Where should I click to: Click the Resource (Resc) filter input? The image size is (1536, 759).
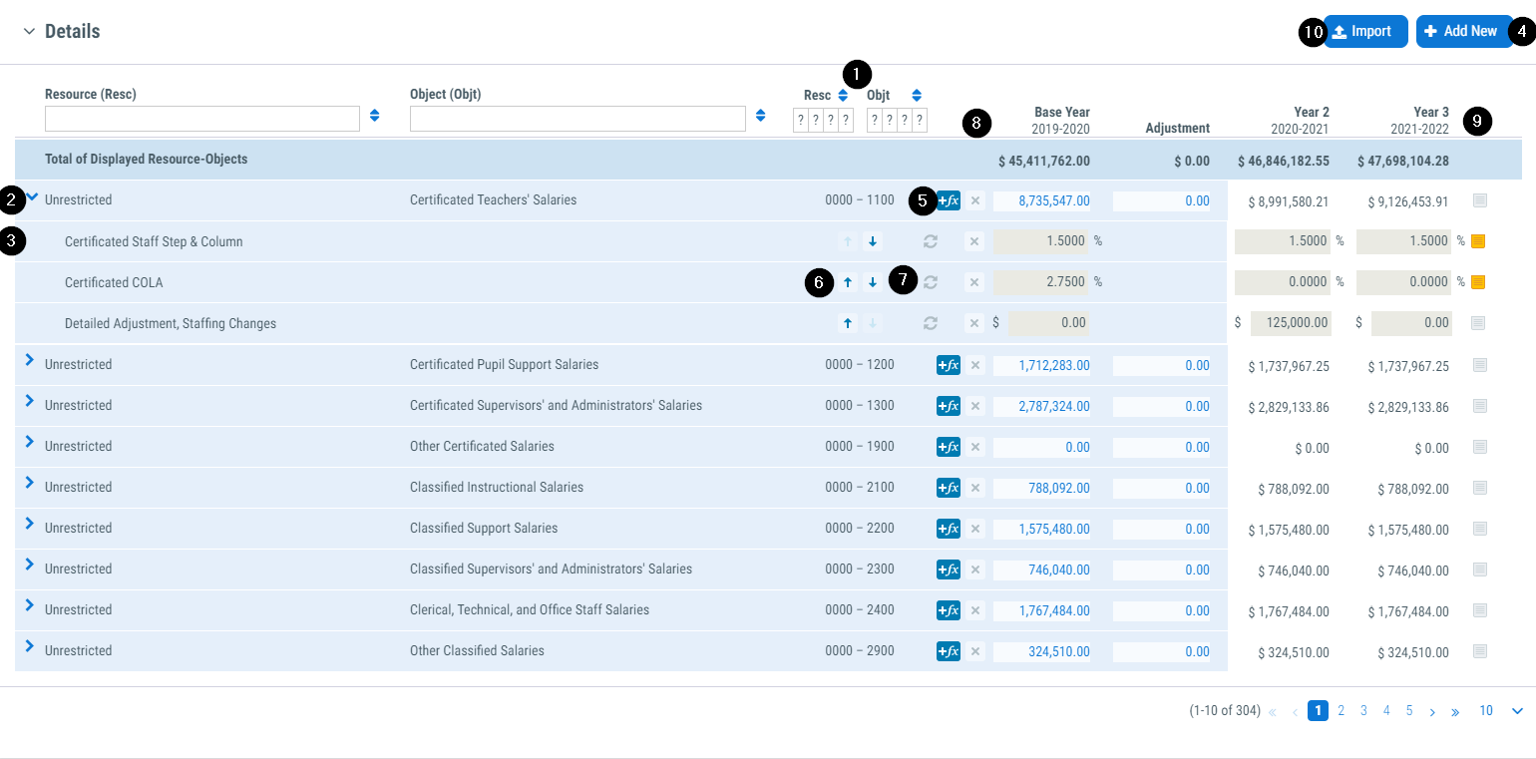click(202, 119)
